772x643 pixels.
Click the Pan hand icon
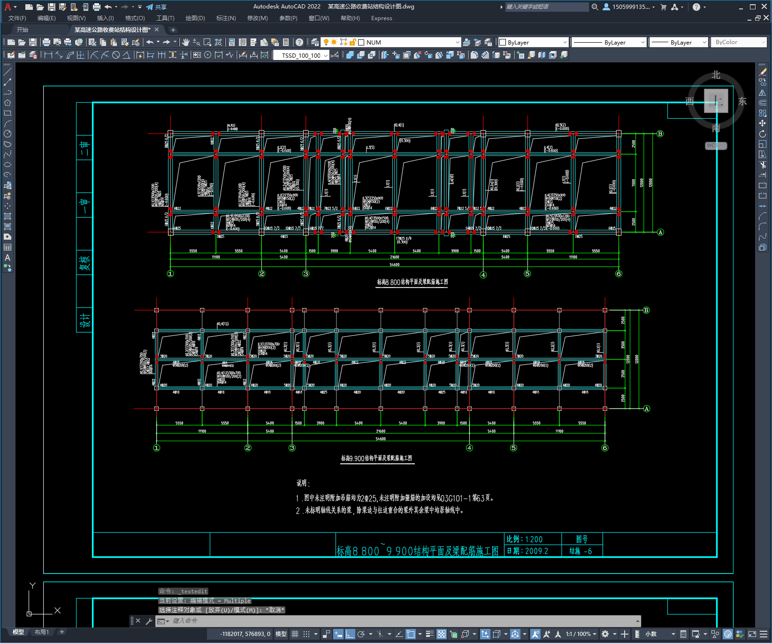186,42
